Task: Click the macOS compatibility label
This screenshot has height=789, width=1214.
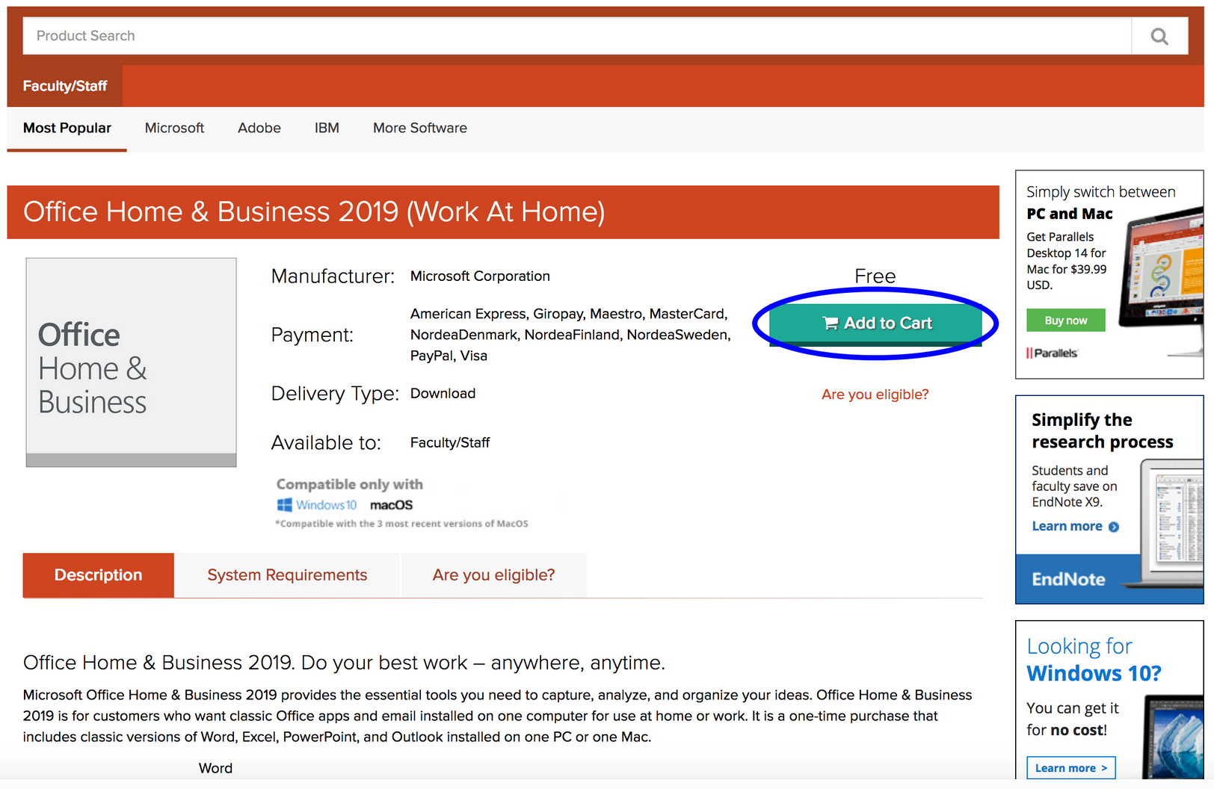Action: point(391,505)
